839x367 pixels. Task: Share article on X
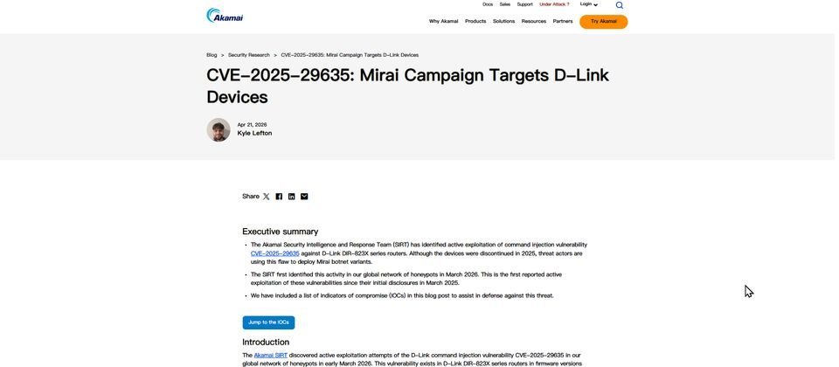(267, 197)
